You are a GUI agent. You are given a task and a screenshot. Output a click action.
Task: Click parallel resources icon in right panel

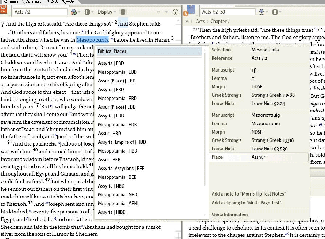point(274,12)
